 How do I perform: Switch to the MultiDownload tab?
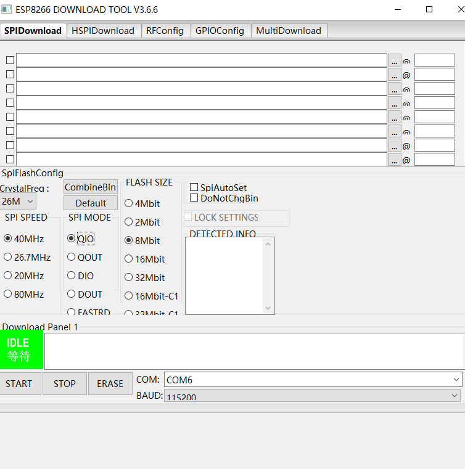click(289, 31)
